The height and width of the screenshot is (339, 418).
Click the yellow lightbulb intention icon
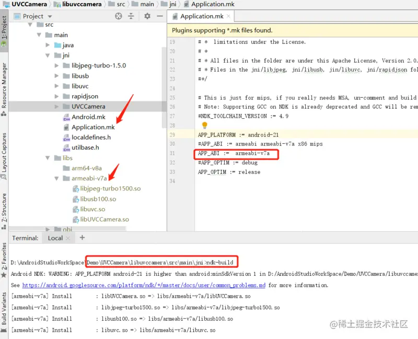204,125
